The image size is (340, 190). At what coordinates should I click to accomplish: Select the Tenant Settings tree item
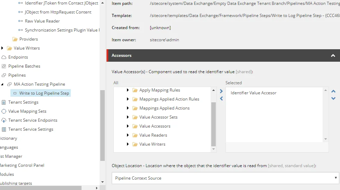tap(23, 102)
